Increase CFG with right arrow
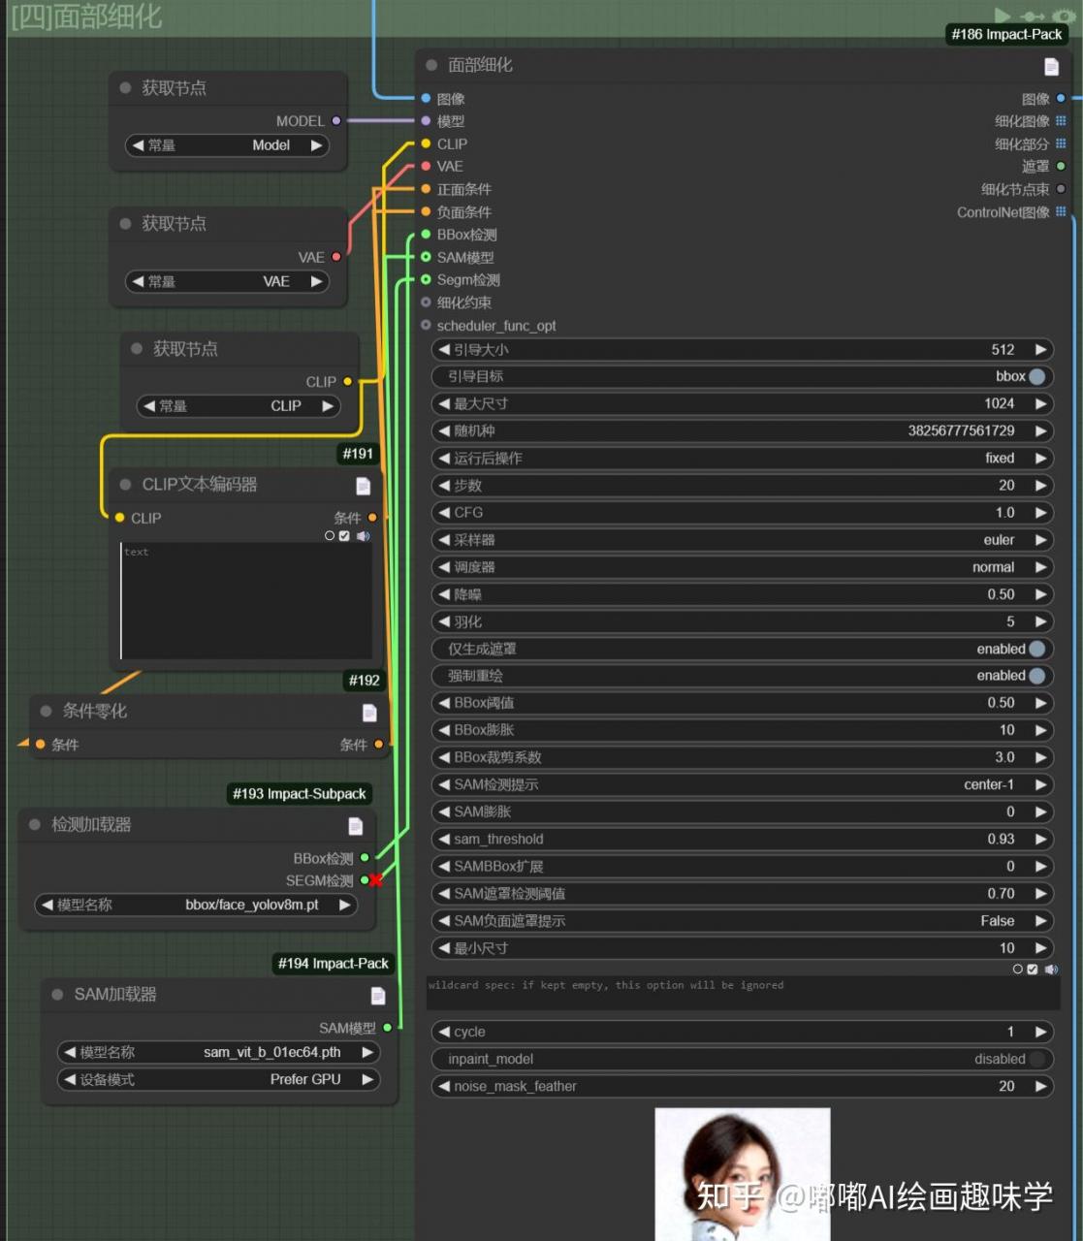1083x1241 pixels. tap(1041, 512)
